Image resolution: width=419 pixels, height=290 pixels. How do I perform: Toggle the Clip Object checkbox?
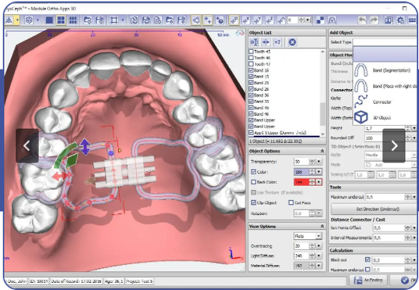(x=253, y=202)
